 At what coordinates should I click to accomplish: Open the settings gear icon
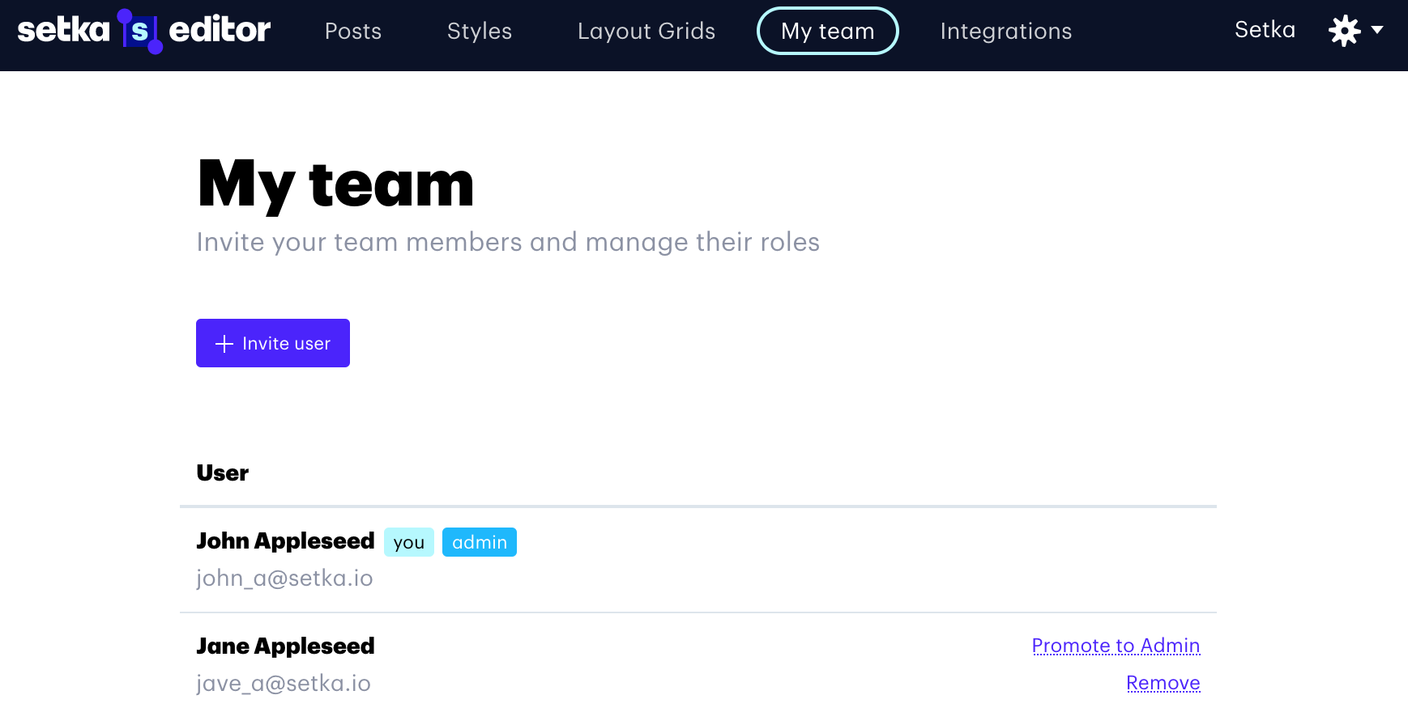click(x=1344, y=31)
